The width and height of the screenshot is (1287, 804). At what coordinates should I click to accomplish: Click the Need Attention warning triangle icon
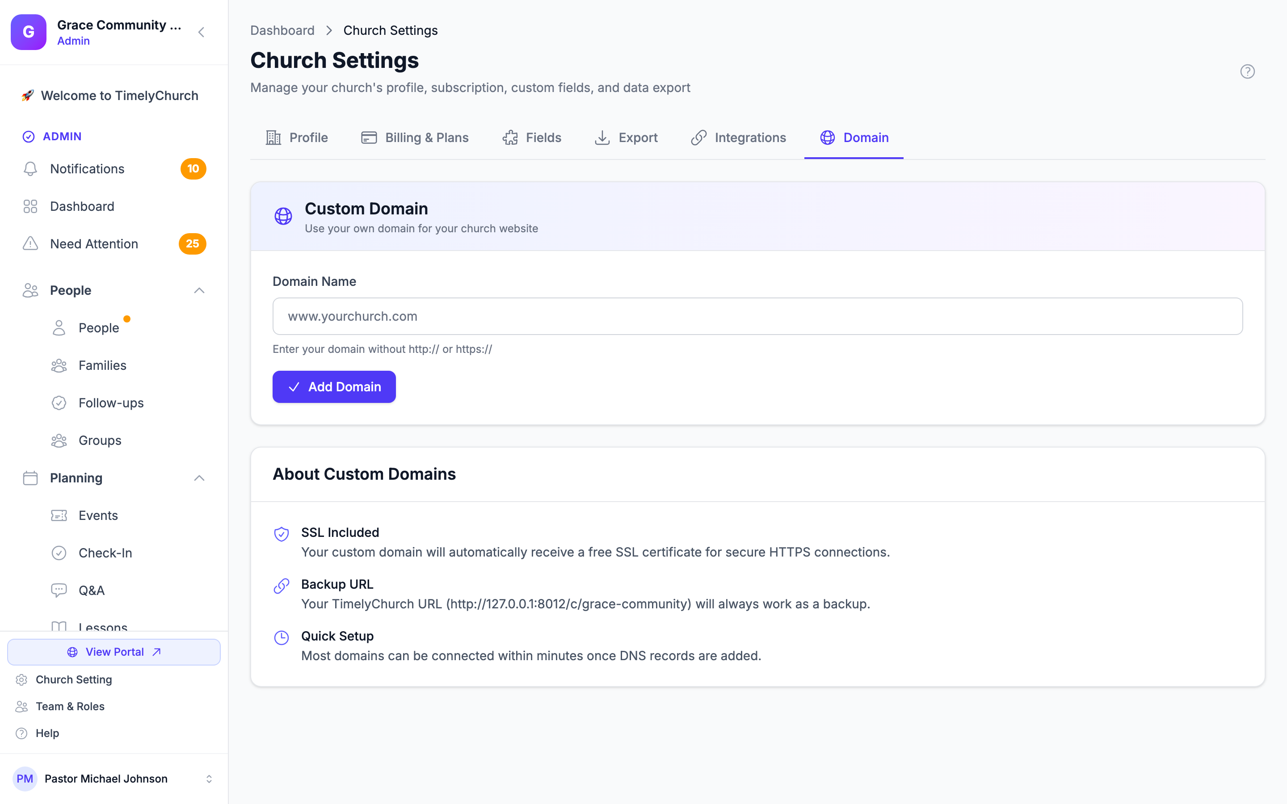coord(30,243)
